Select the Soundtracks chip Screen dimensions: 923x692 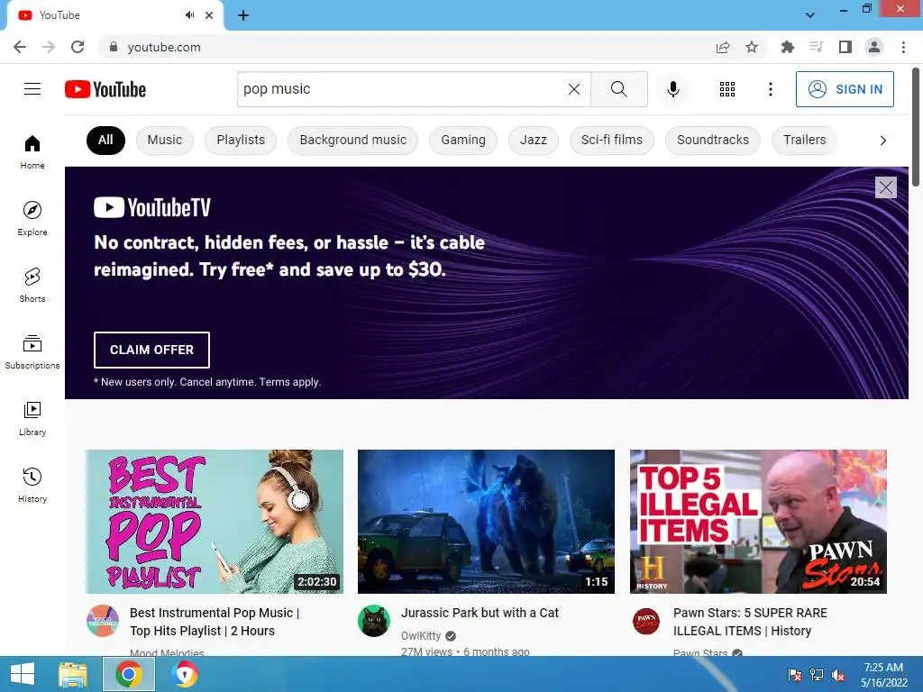(713, 140)
